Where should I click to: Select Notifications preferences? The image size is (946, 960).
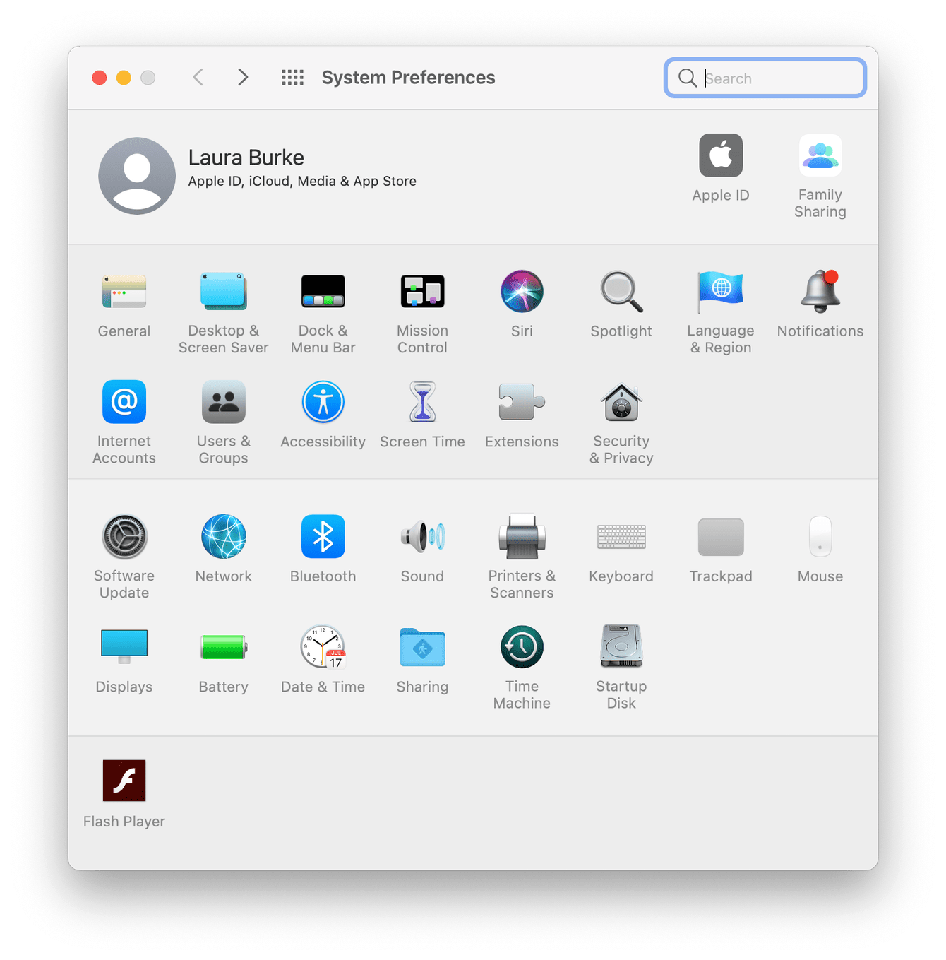click(820, 292)
